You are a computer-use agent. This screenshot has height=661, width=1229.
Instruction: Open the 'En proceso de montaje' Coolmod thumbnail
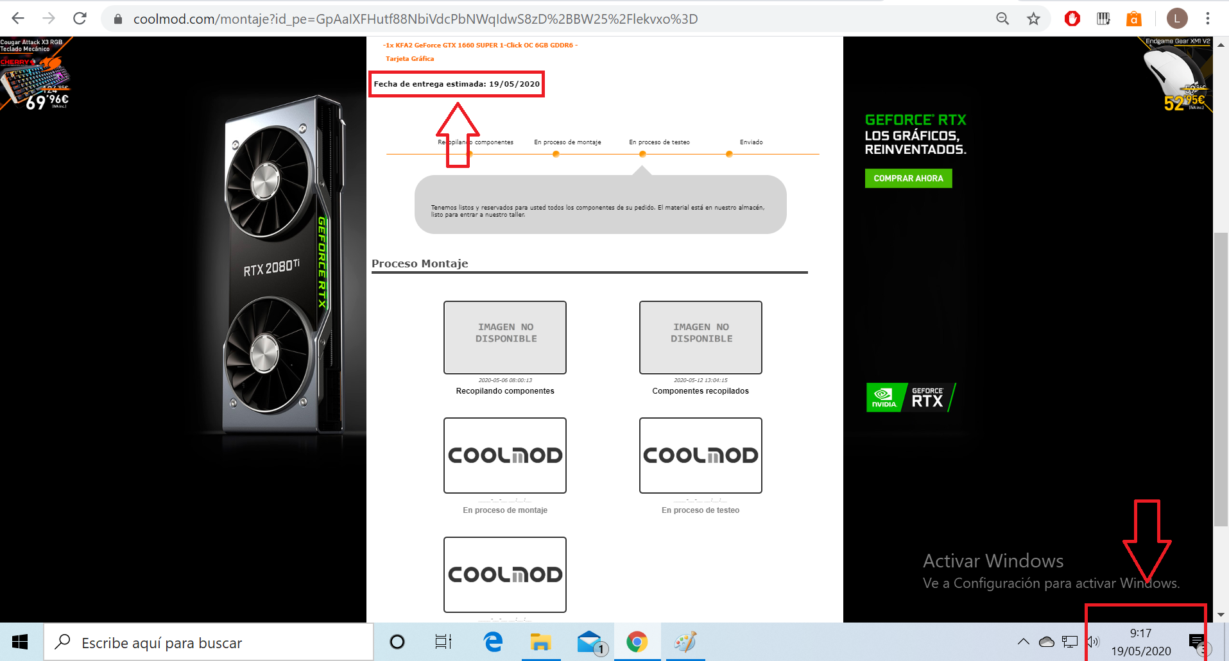click(505, 455)
